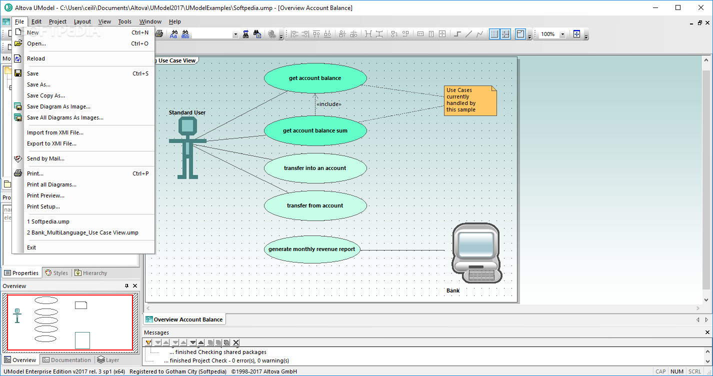This screenshot has width=713, height=376.
Task: Choose Save Diagram As Image...
Action: [x=83, y=106]
